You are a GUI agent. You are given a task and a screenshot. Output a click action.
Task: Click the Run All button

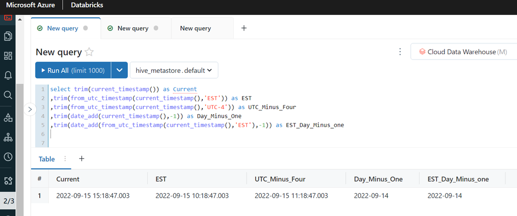pyautogui.click(x=72, y=70)
